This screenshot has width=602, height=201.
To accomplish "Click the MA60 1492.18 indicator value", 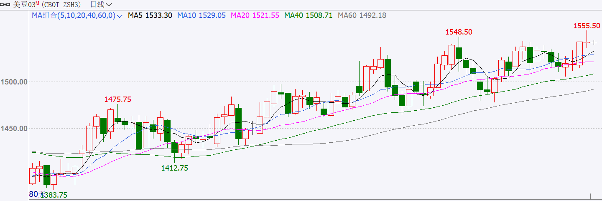I will [362, 15].
